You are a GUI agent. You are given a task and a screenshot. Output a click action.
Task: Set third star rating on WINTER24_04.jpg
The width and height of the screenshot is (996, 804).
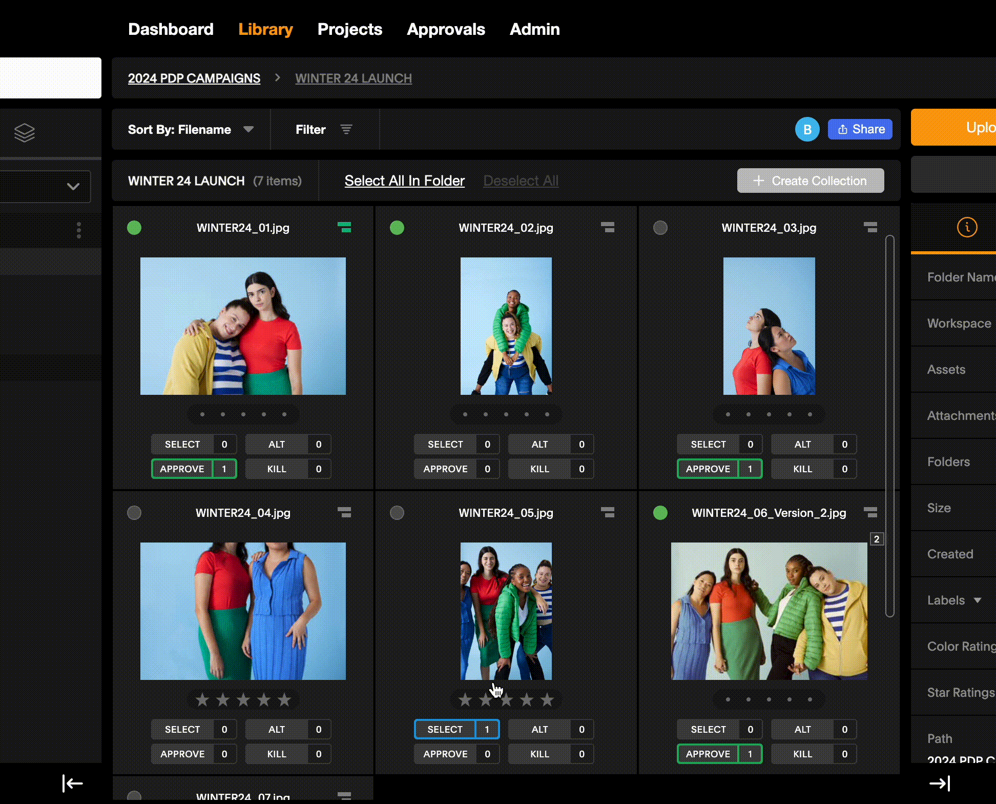click(x=243, y=699)
